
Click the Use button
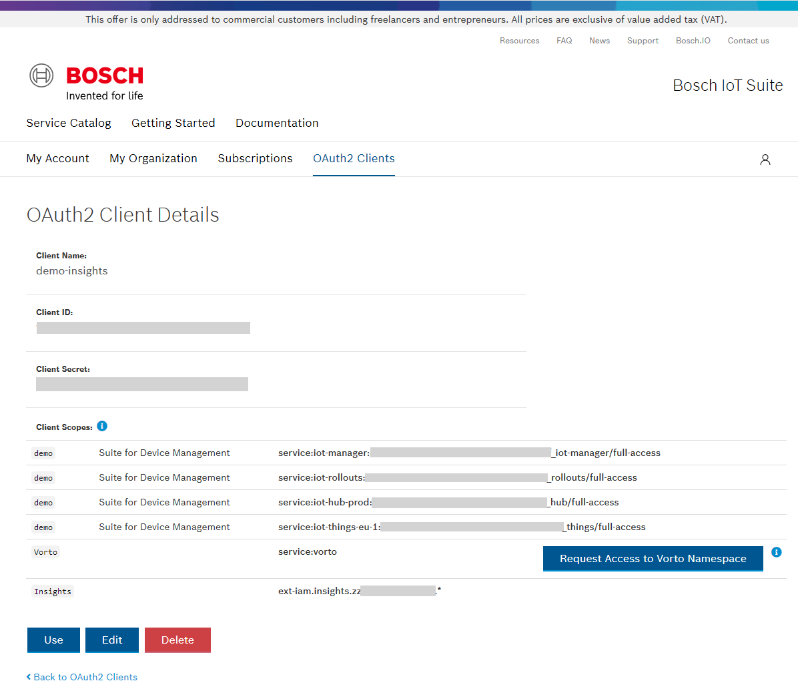click(x=53, y=640)
